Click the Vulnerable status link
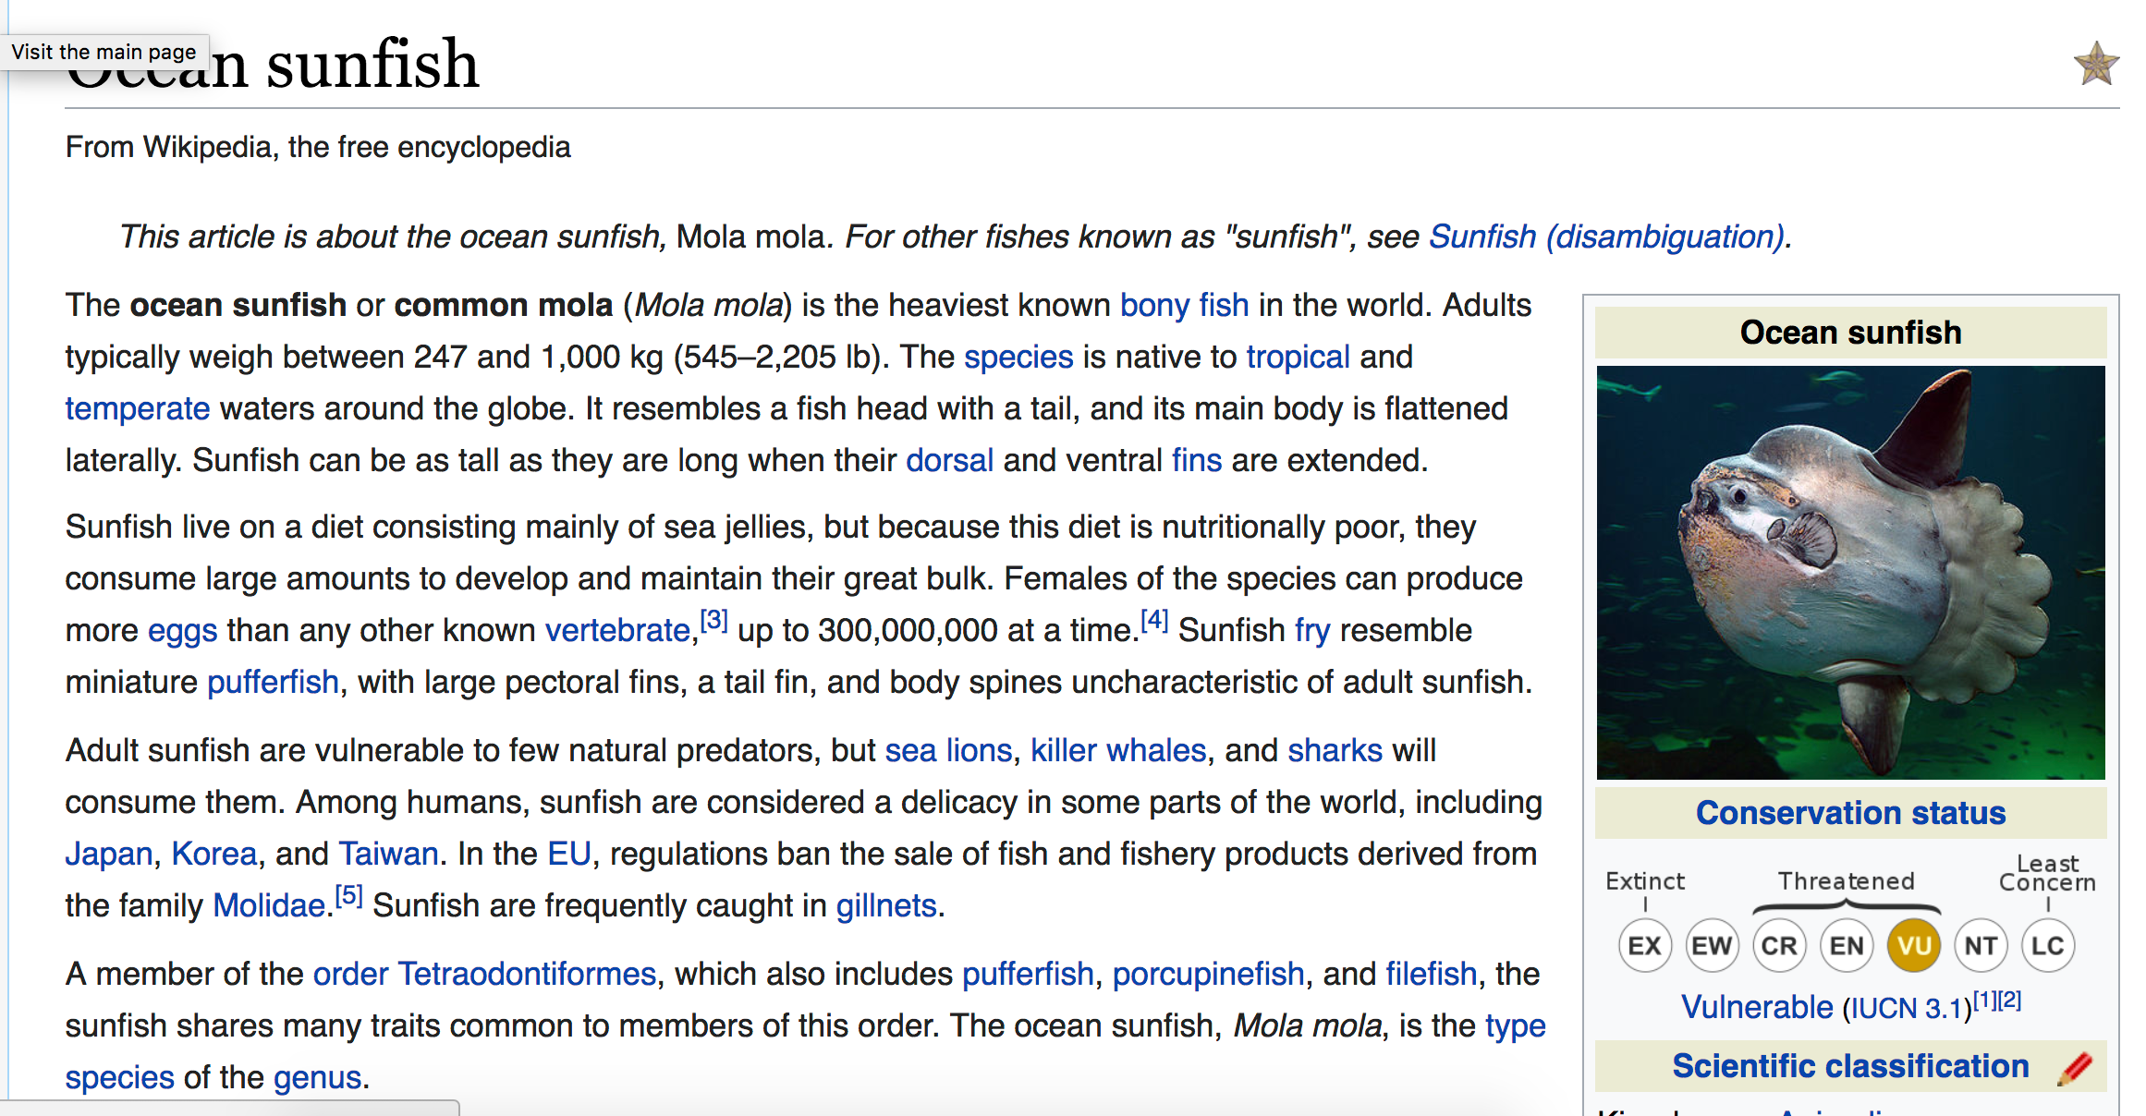Viewport: 2146px width, 1116px height. pos(1757,1007)
